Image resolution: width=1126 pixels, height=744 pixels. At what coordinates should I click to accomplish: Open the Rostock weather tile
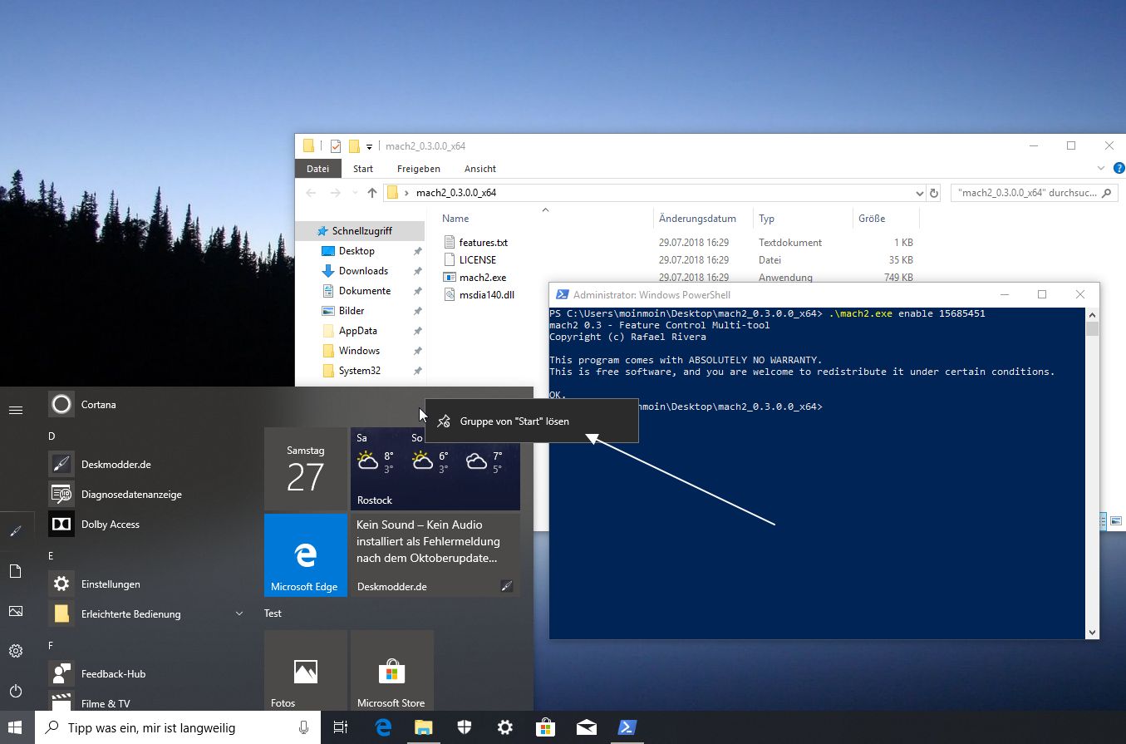[x=435, y=469]
